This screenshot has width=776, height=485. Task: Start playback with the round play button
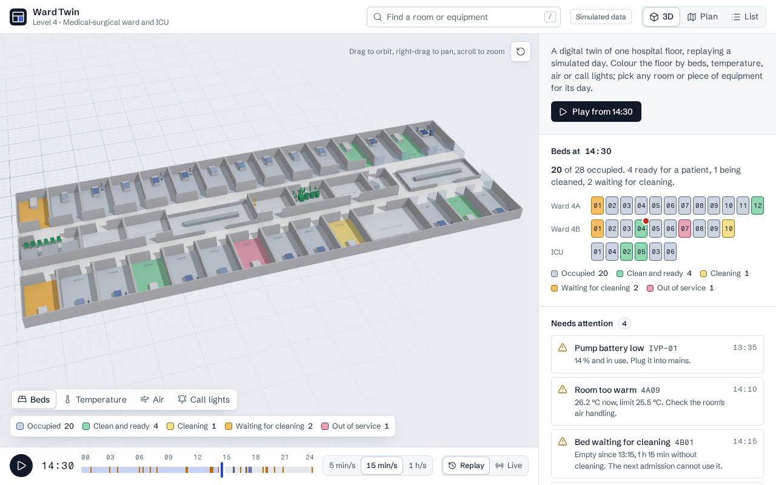(x=21, y=466)
